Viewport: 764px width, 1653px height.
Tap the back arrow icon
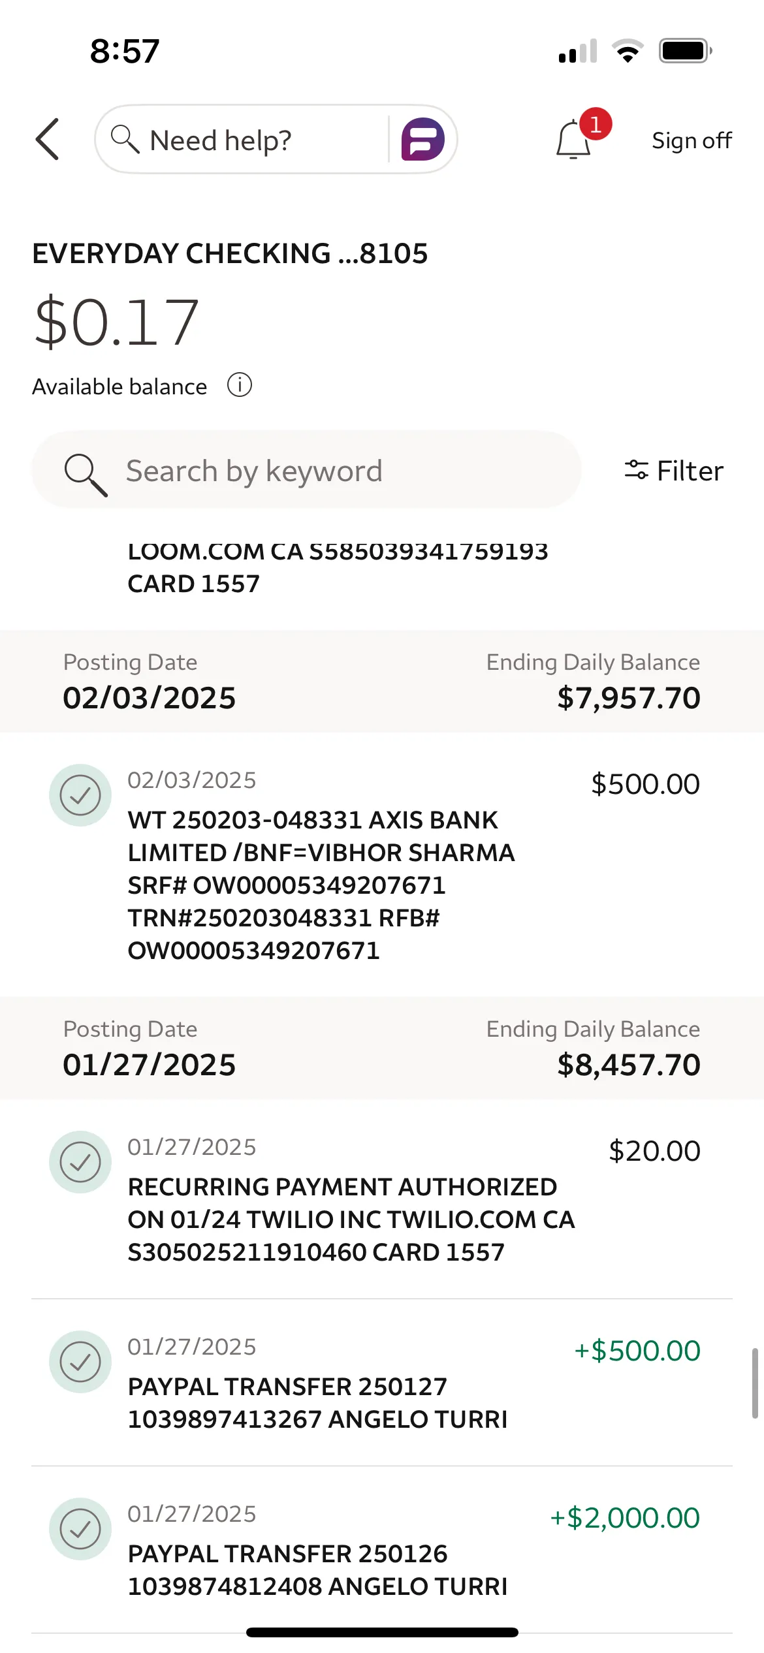pos(47,139)
